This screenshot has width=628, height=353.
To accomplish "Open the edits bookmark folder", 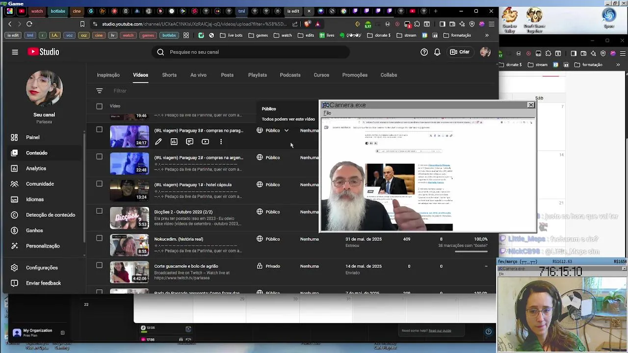I will click(306, 35).
